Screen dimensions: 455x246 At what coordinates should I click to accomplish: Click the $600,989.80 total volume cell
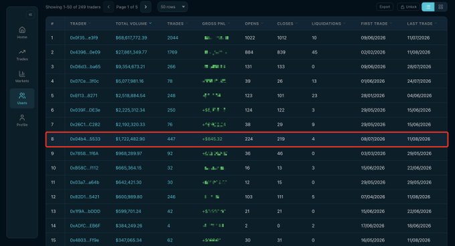click(x=129, y=197)
